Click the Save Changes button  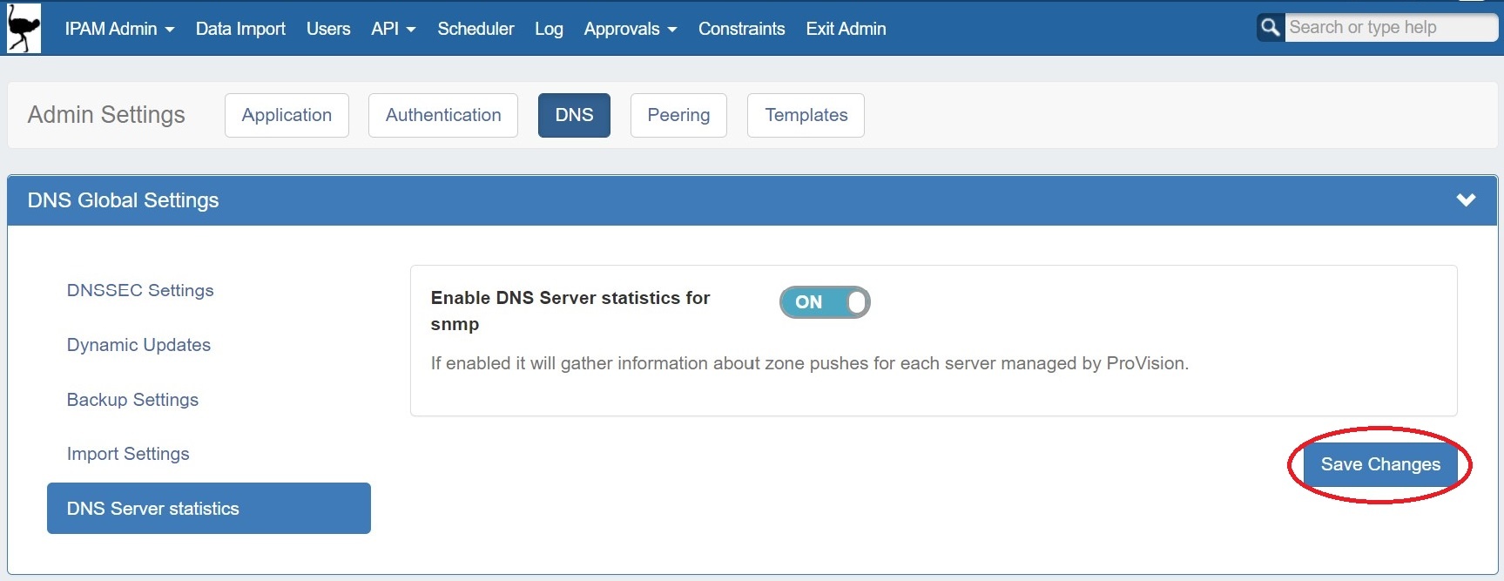[x=1379, y=464]
